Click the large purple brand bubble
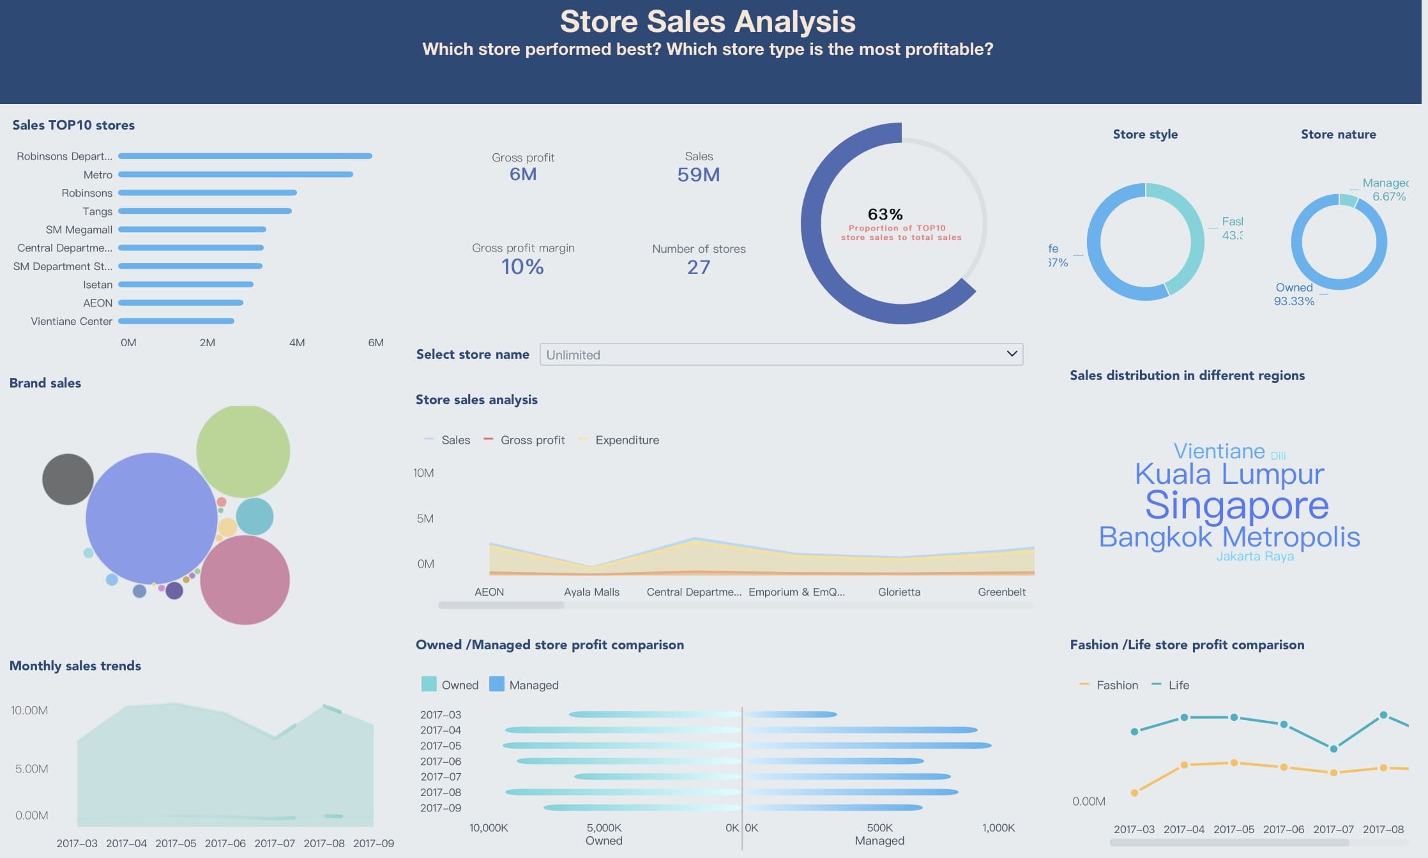This screenshot has width=1428, height=858. pyautogui.click(x=151, y=518)
